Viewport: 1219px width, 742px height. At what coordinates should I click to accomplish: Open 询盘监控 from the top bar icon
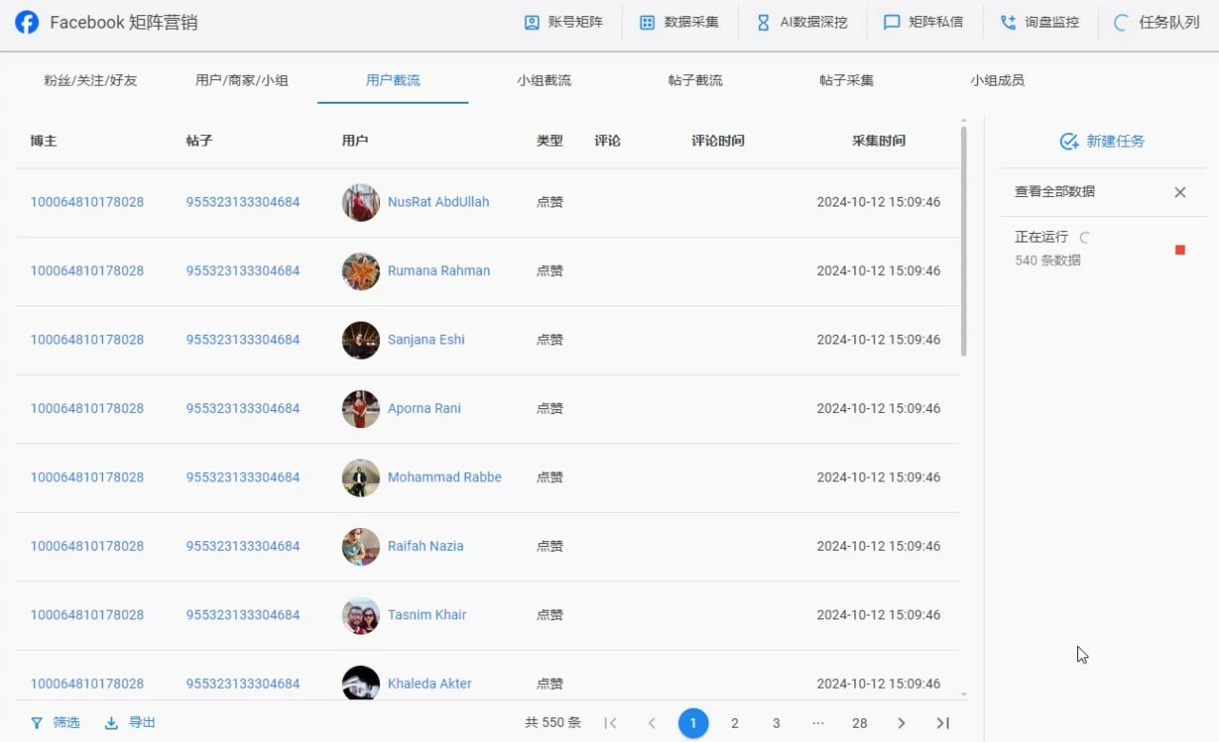(1007, 21)
